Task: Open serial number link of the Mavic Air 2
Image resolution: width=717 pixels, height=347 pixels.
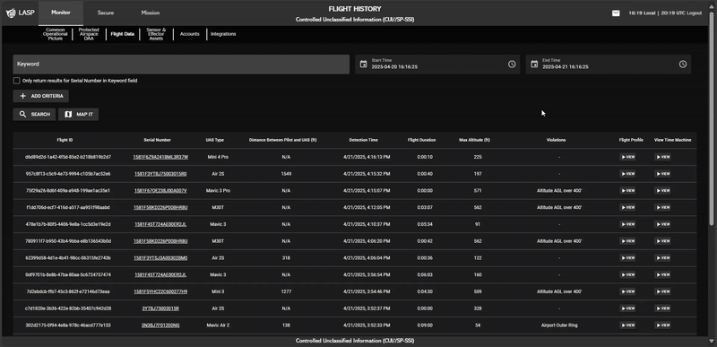Action: (160, 325)
